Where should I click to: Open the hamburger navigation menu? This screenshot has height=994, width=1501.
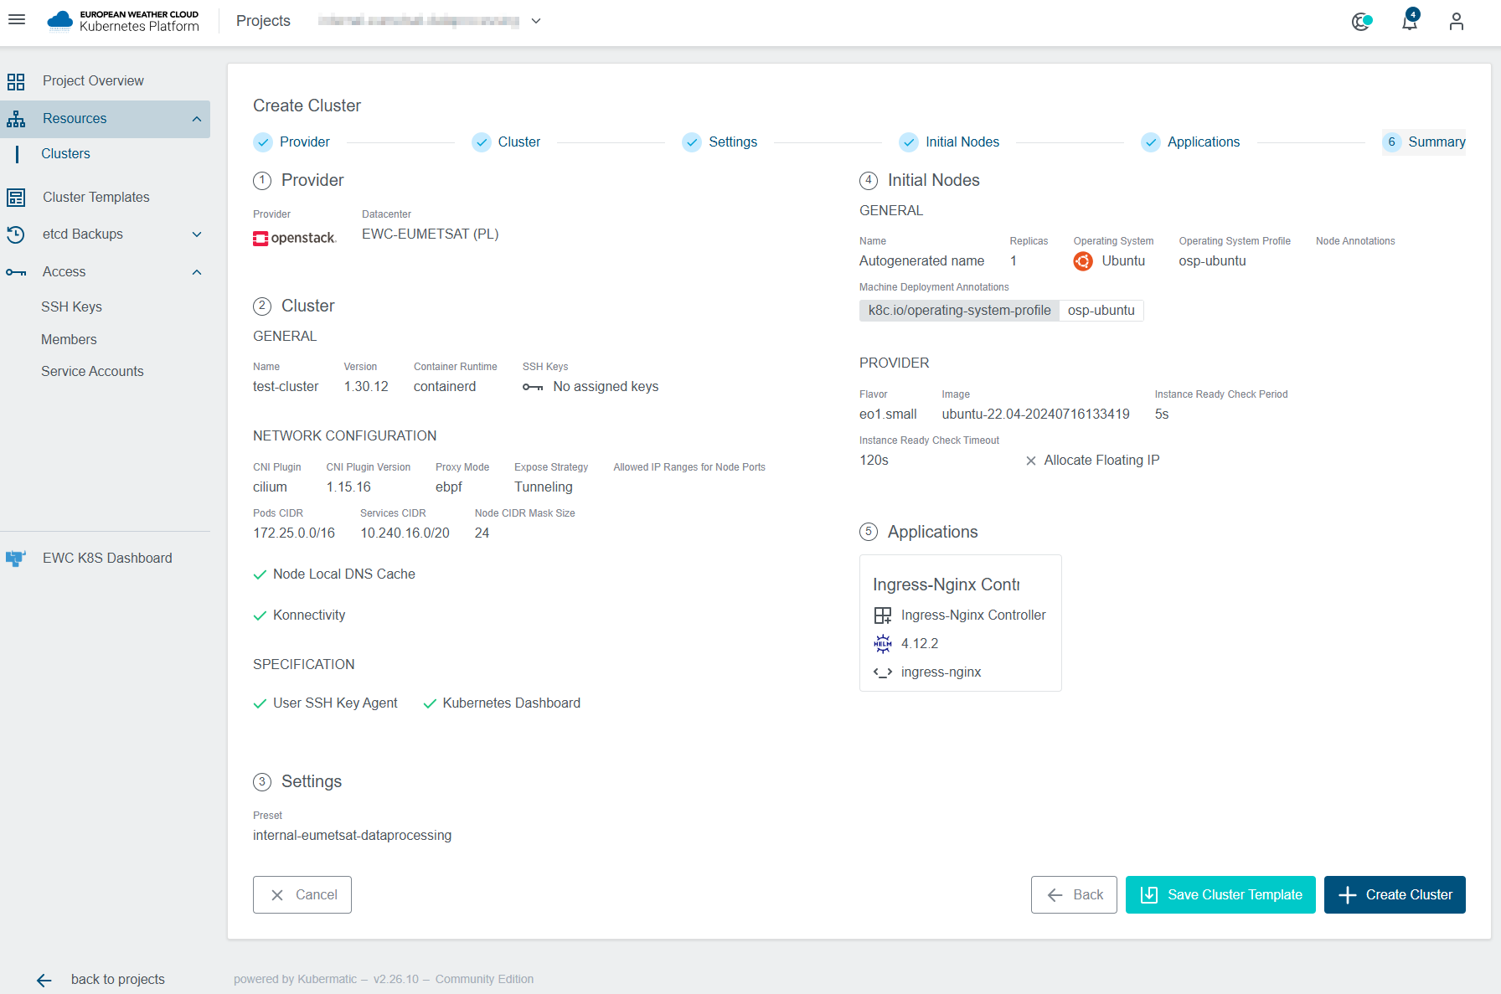click(x=17, y=19)
